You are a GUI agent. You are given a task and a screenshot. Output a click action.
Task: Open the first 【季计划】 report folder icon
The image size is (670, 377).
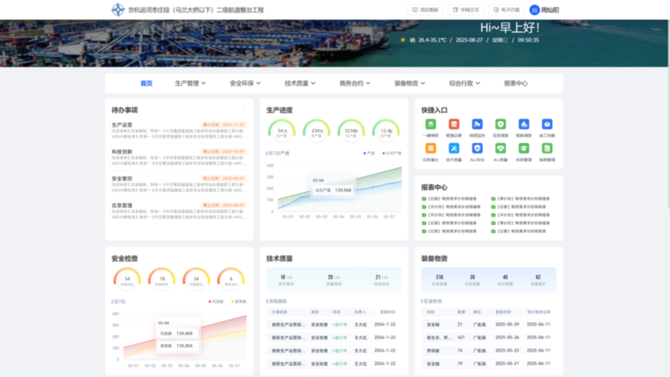click(x=493, y=199)
